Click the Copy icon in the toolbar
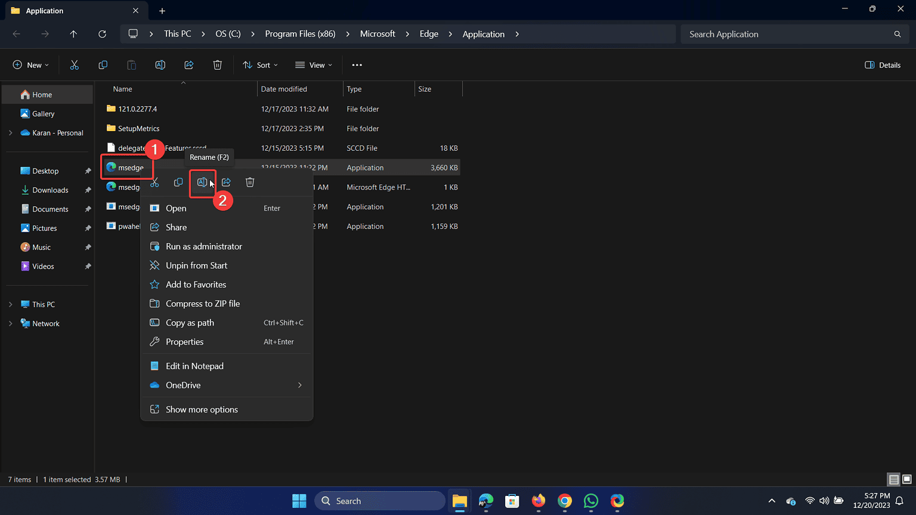Screen dimensions: 916x515 tap(103, 65)
